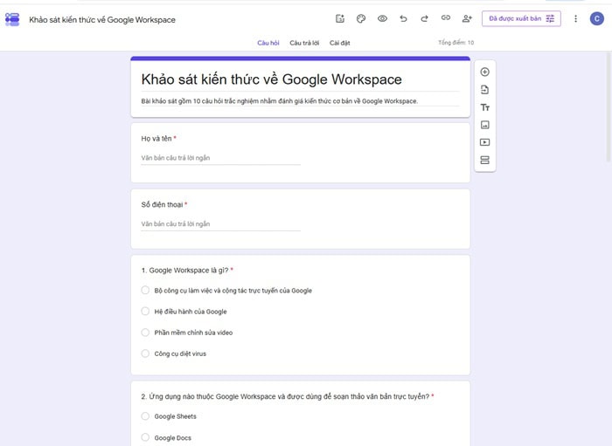The image size is (612, 446).
Task: Open the theme customization palette icon
Action: 361,18
